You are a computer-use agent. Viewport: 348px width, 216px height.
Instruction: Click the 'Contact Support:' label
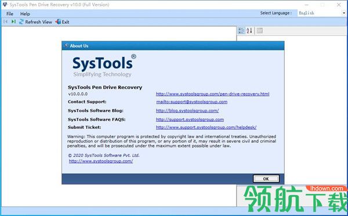coord(87,102)
